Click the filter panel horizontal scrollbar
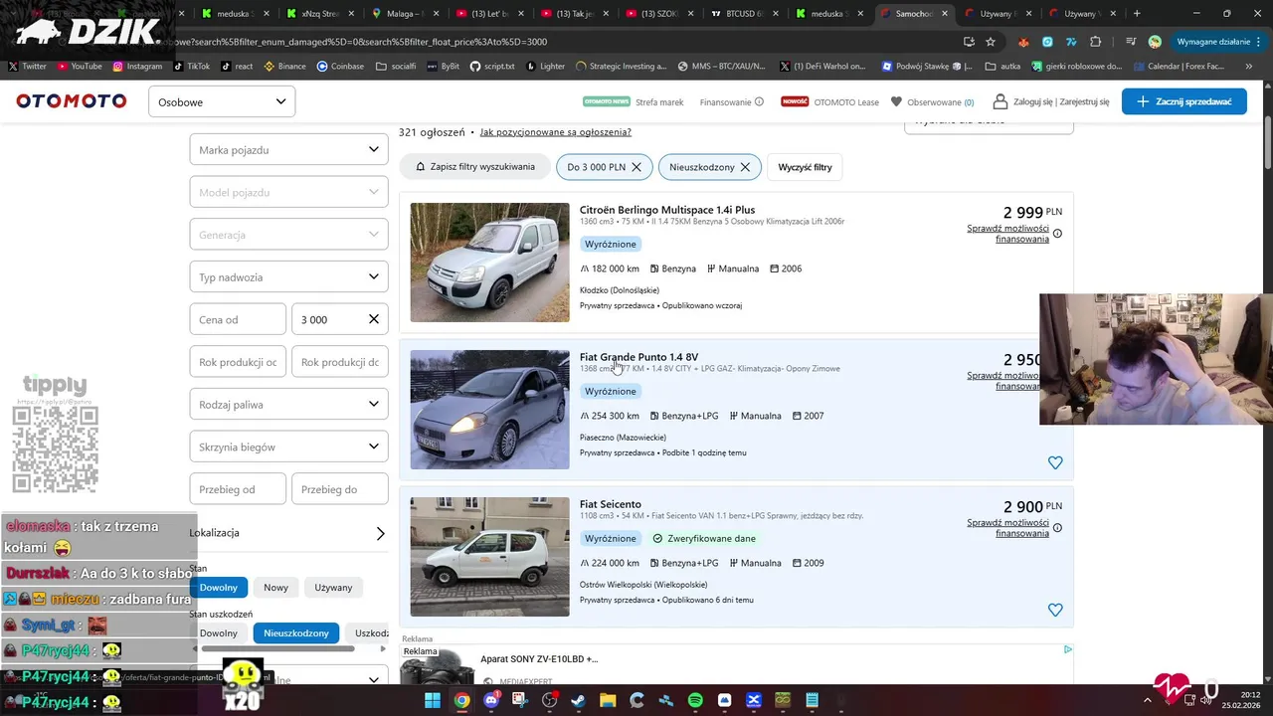This screenshot has height=716, width=1273. [277, 648]
